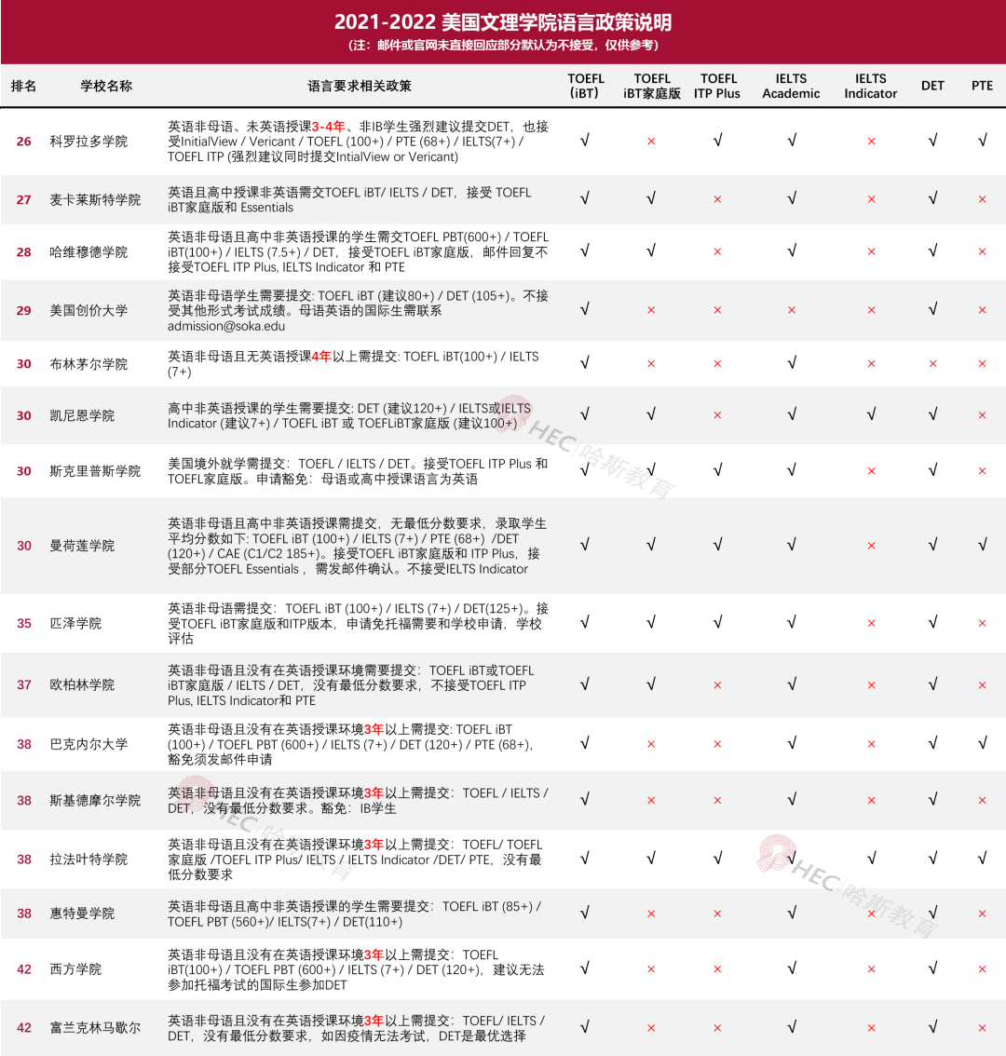Click TOEFL ITP Plus cross for 欧柏林学院
1006x1056 pixels.
click(717, 685)
